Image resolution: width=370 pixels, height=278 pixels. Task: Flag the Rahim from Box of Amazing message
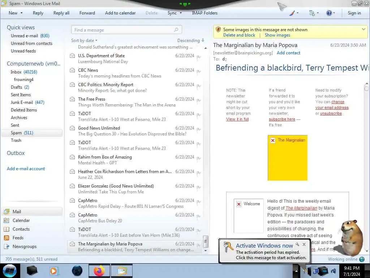pyautogui.click(x=199, y=159)
